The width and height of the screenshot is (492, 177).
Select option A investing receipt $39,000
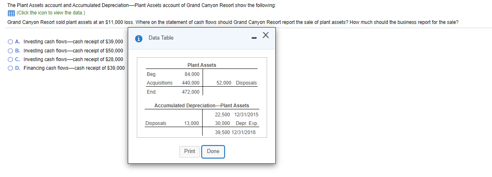11,42
